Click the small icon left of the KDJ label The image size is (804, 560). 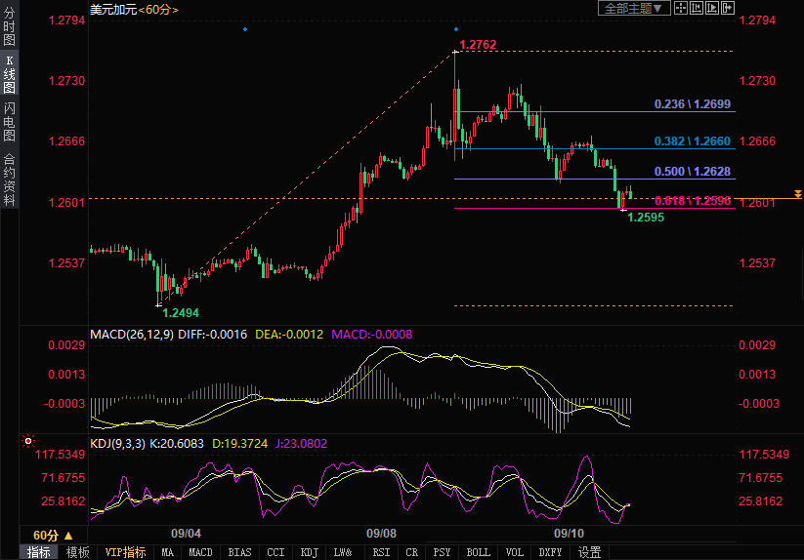tap(27, 442)
